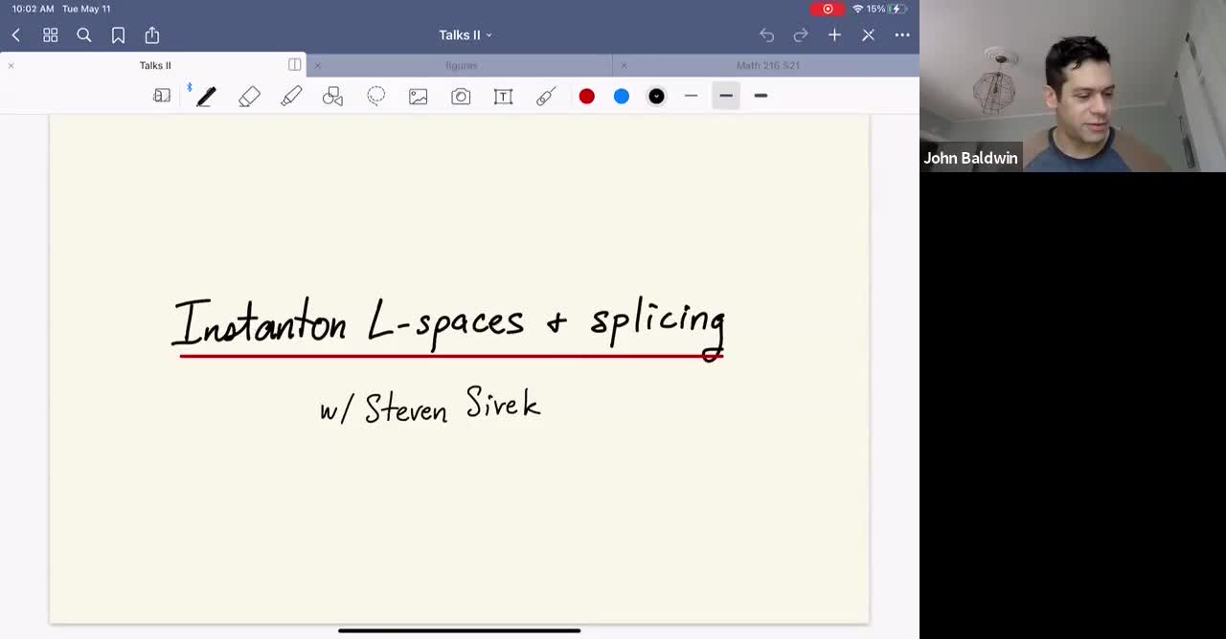Screen dimensions: 1226x639
Task: Open the more options ellipsis menu
Action: tap(902, 35)
